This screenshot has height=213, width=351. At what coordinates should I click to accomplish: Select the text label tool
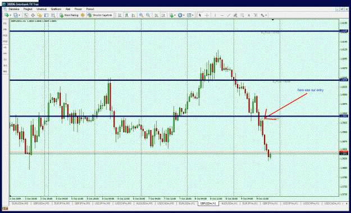[256, 15]
